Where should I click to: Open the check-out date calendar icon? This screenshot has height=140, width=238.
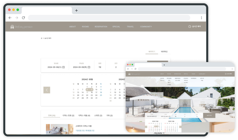pos(90,67)
